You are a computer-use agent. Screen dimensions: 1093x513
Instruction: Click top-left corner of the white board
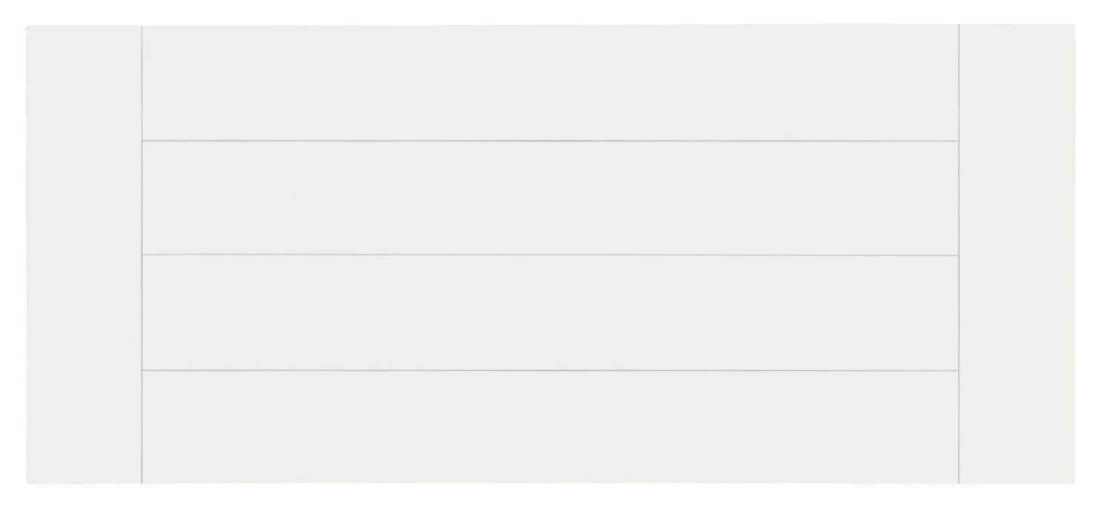click(28, 27)
